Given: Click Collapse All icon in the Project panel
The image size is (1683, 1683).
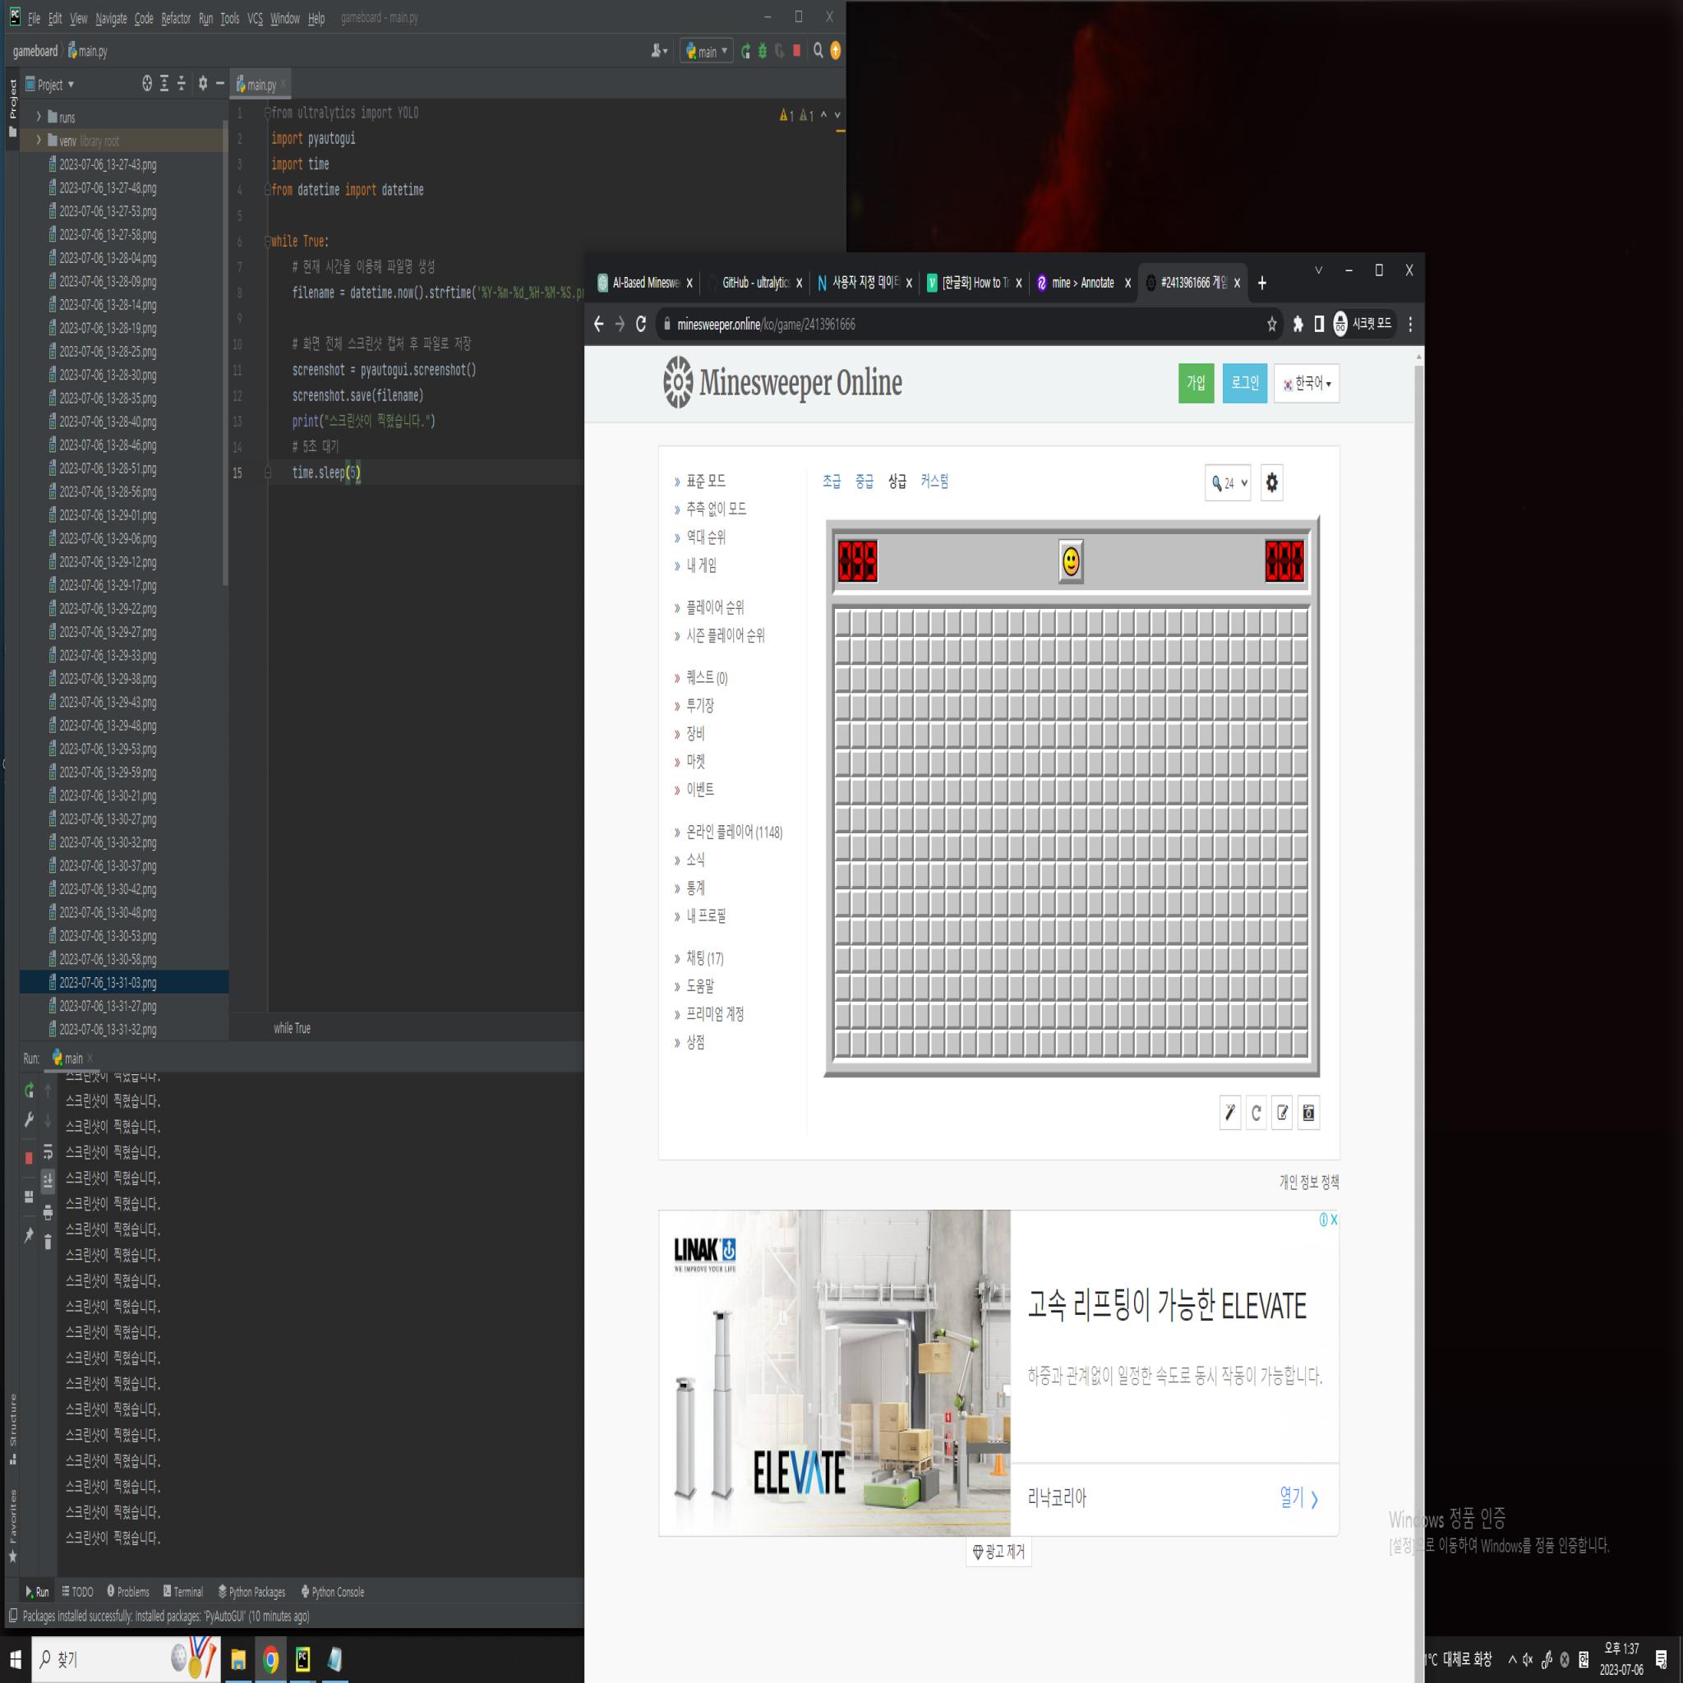Looking at the screenshot, I should pyautogui.click(x=181, y=84).
